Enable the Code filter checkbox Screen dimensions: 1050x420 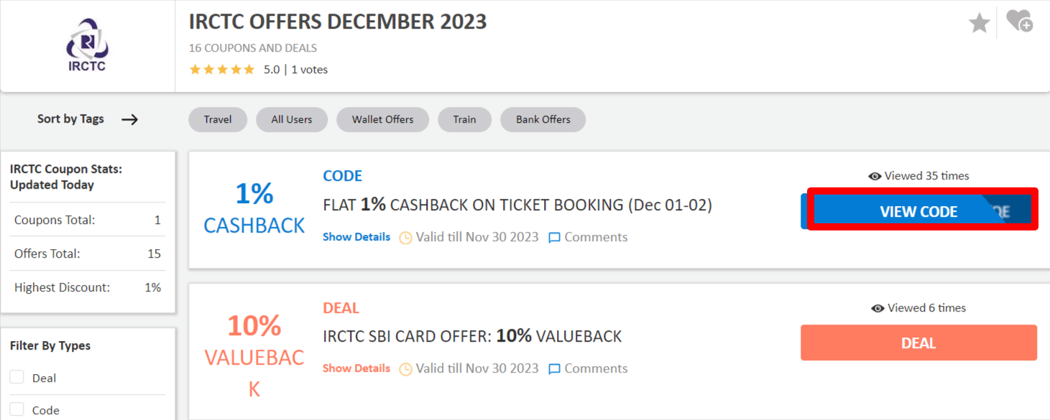[x=16, y=409]
